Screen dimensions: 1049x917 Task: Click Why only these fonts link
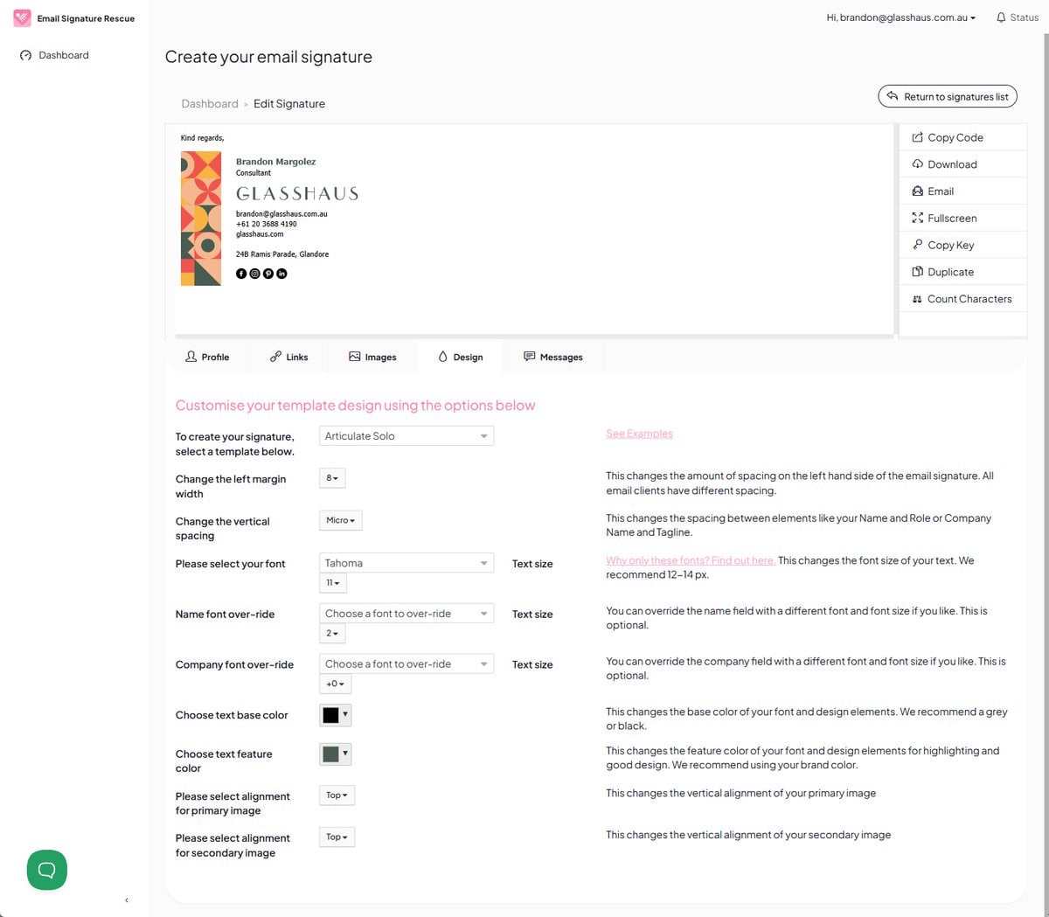(x=691, y=560)
